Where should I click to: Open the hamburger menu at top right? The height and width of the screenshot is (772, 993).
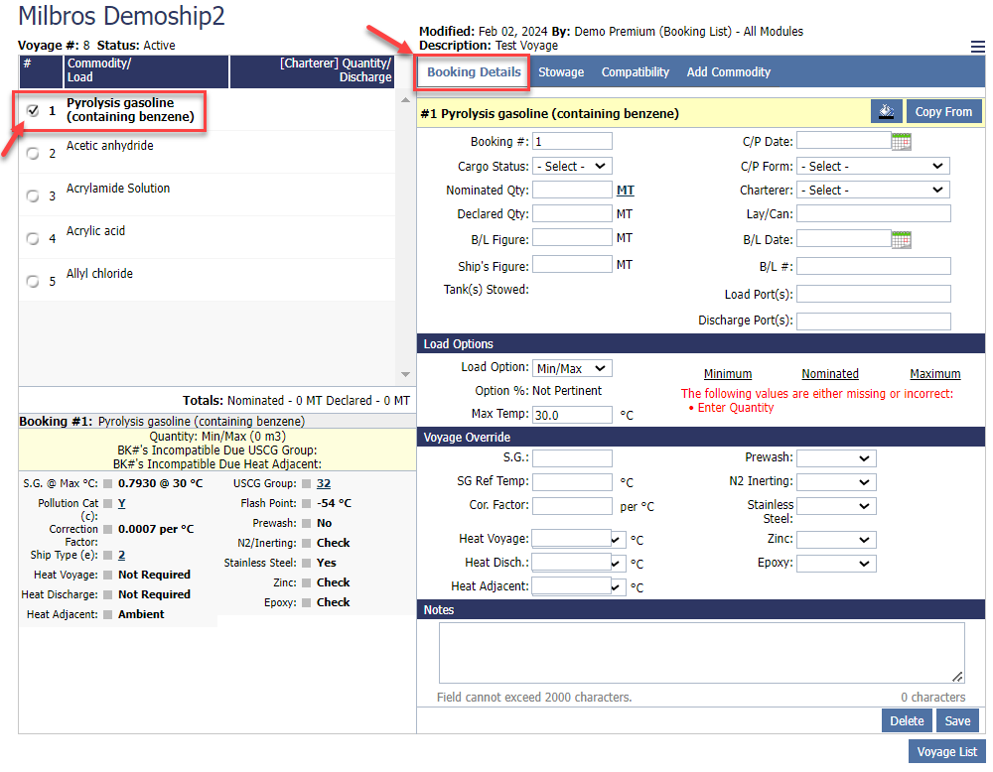coord(978,47)
